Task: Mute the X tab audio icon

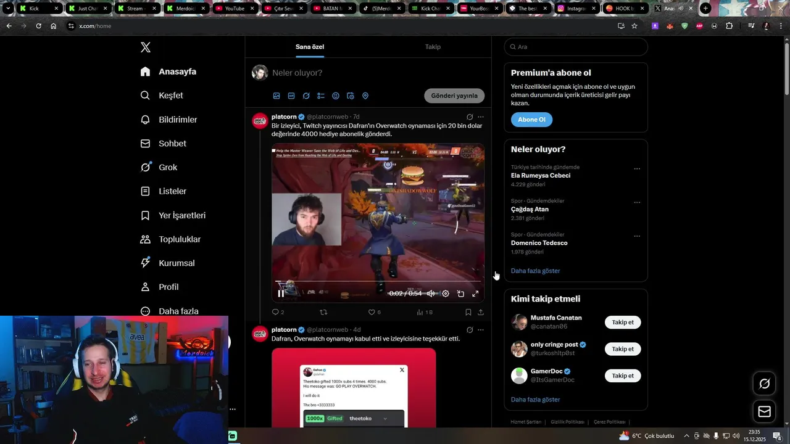Action: click(680, 9)
